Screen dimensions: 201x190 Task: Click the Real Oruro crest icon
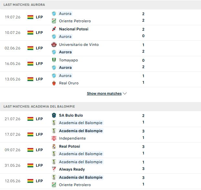54,83
